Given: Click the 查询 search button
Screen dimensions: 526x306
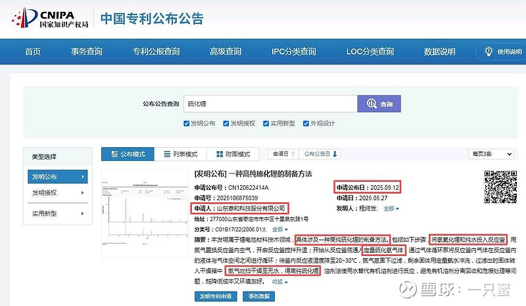Looking at the screenshot, I should [379, 104].
